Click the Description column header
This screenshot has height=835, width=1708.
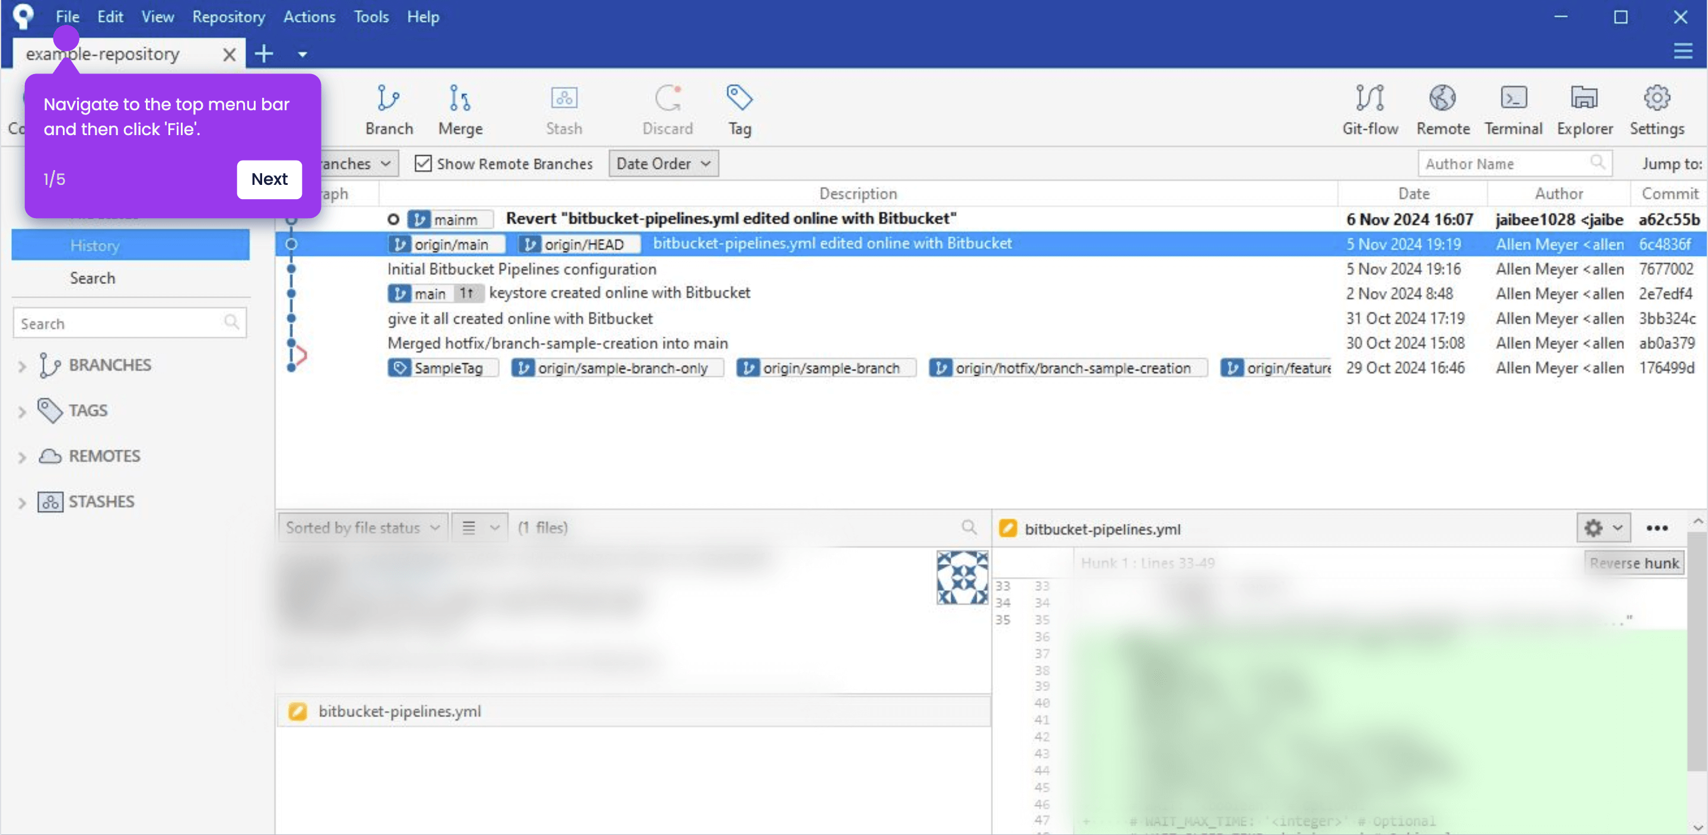(858, 194)
